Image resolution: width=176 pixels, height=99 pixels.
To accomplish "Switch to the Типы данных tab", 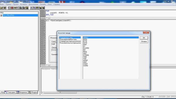I will [x=10, y=92].
